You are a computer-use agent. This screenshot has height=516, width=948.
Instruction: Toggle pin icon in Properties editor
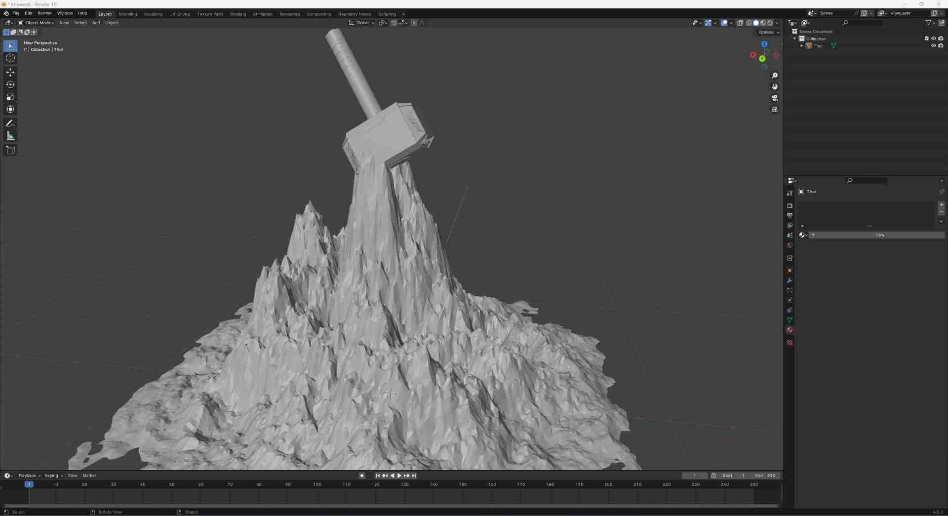pos(941,192)
